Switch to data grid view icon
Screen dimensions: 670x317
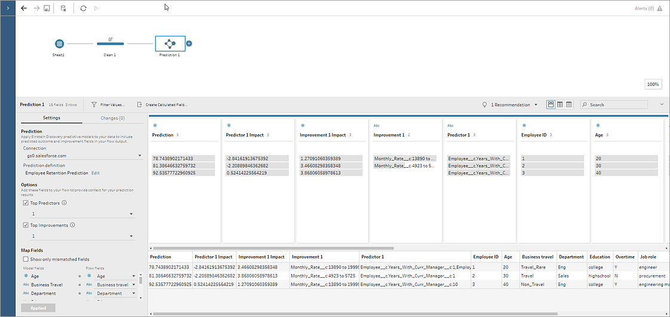(560, 104)
